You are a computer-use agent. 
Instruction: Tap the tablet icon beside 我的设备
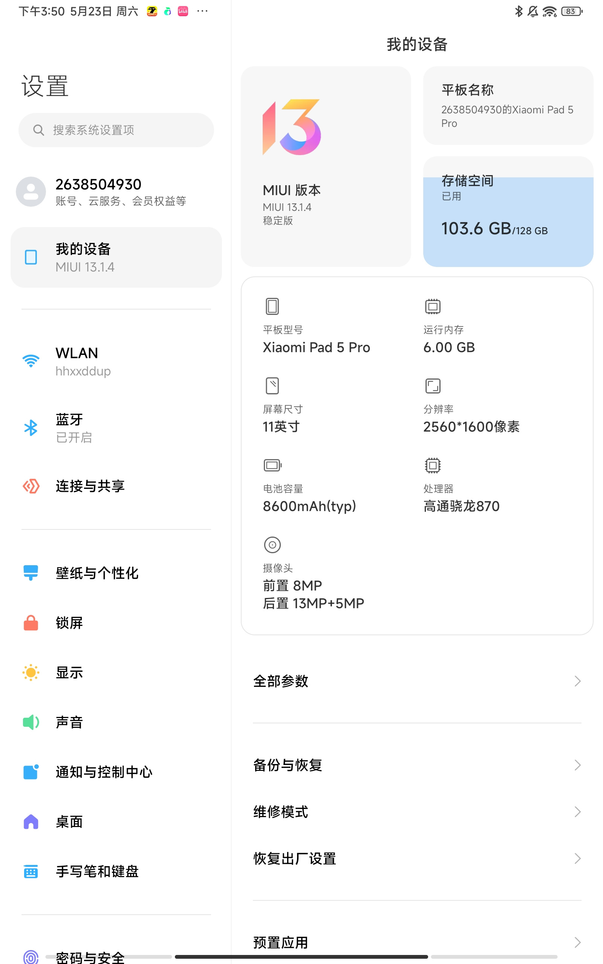(31, 257)
